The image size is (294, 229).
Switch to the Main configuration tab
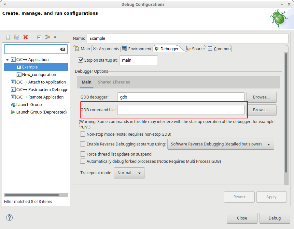pos(82,49)
